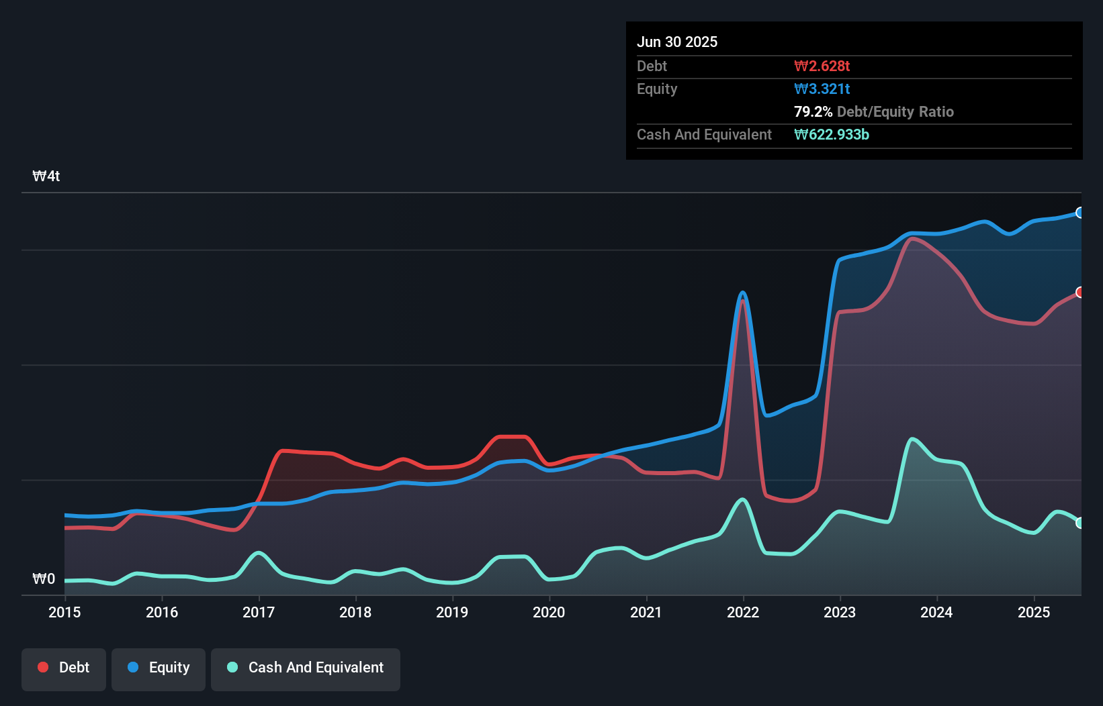Image resolution: width=1103 pixels, height=706 pixels.
Task: Click the Equity label in tooltip
Action: 657,89
